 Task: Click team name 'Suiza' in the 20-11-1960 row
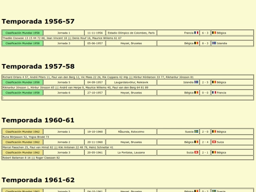pos(220,142)
